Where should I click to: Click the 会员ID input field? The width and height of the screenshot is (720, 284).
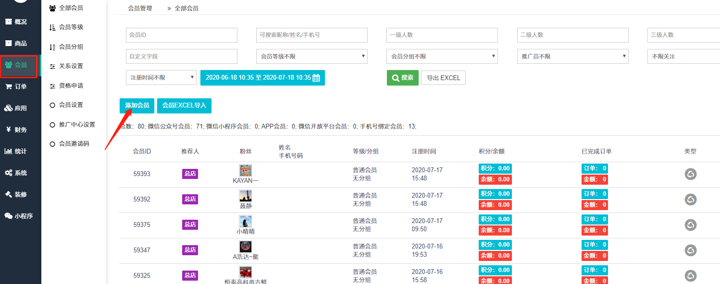point(181,35)
